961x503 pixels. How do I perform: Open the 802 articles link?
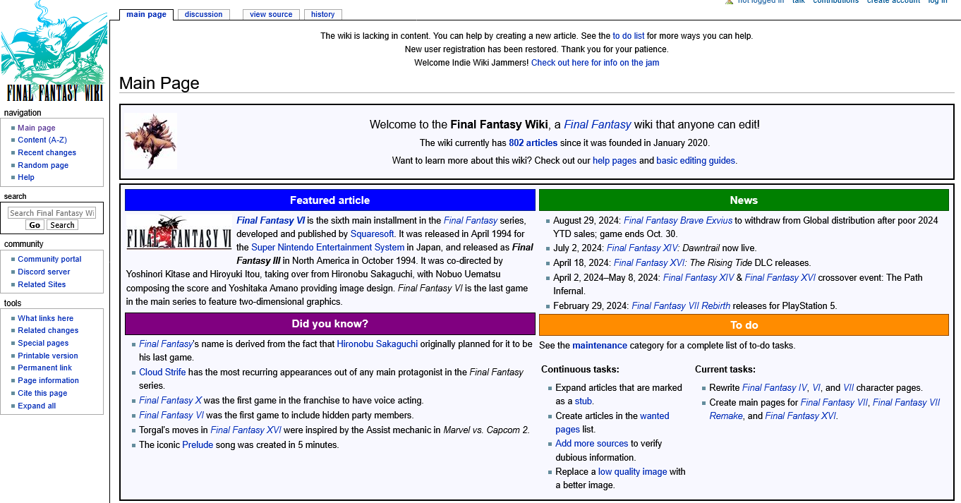[533, 143]
